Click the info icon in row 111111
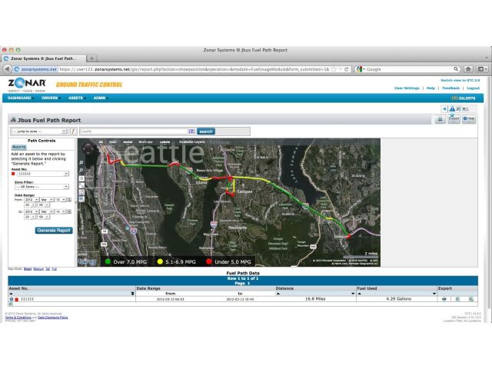Image resolution: width=492 pixels, height=369 pixels. coord(12,299)
